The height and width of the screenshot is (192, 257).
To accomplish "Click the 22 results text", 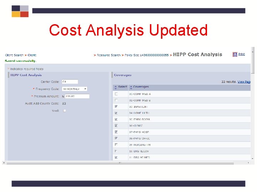I will click(x=229, y=82).
